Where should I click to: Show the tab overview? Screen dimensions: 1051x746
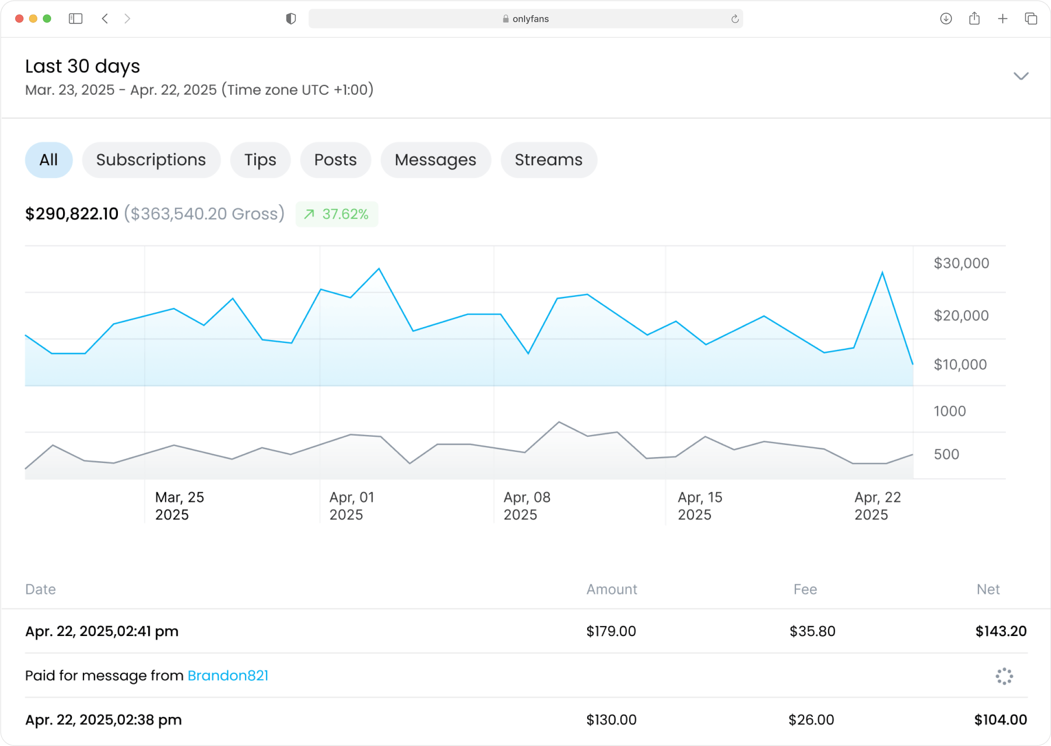[x=1030, y=19]
